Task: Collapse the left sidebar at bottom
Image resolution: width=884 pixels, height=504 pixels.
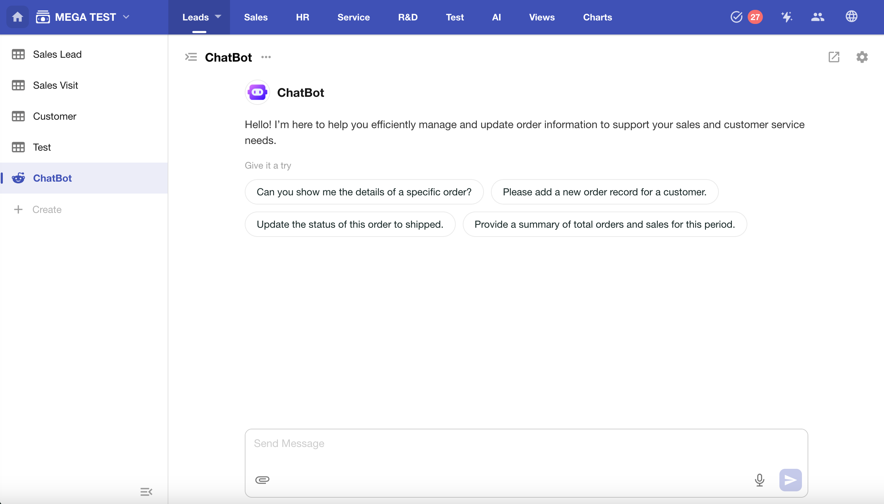Action: click(146, 492)
